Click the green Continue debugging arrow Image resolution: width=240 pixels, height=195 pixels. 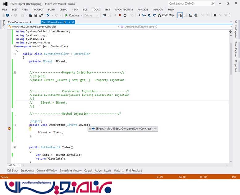[66, 15]
